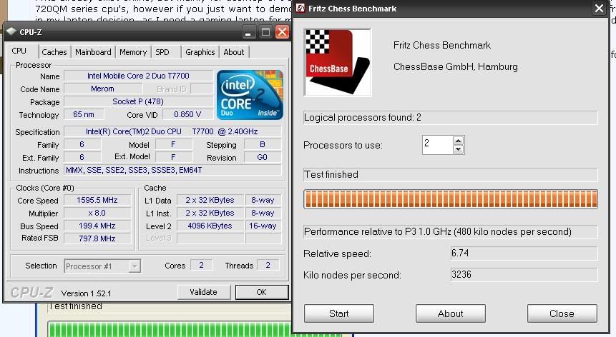Click the Intel Core 2 Duo logo

tap(250, 95)
